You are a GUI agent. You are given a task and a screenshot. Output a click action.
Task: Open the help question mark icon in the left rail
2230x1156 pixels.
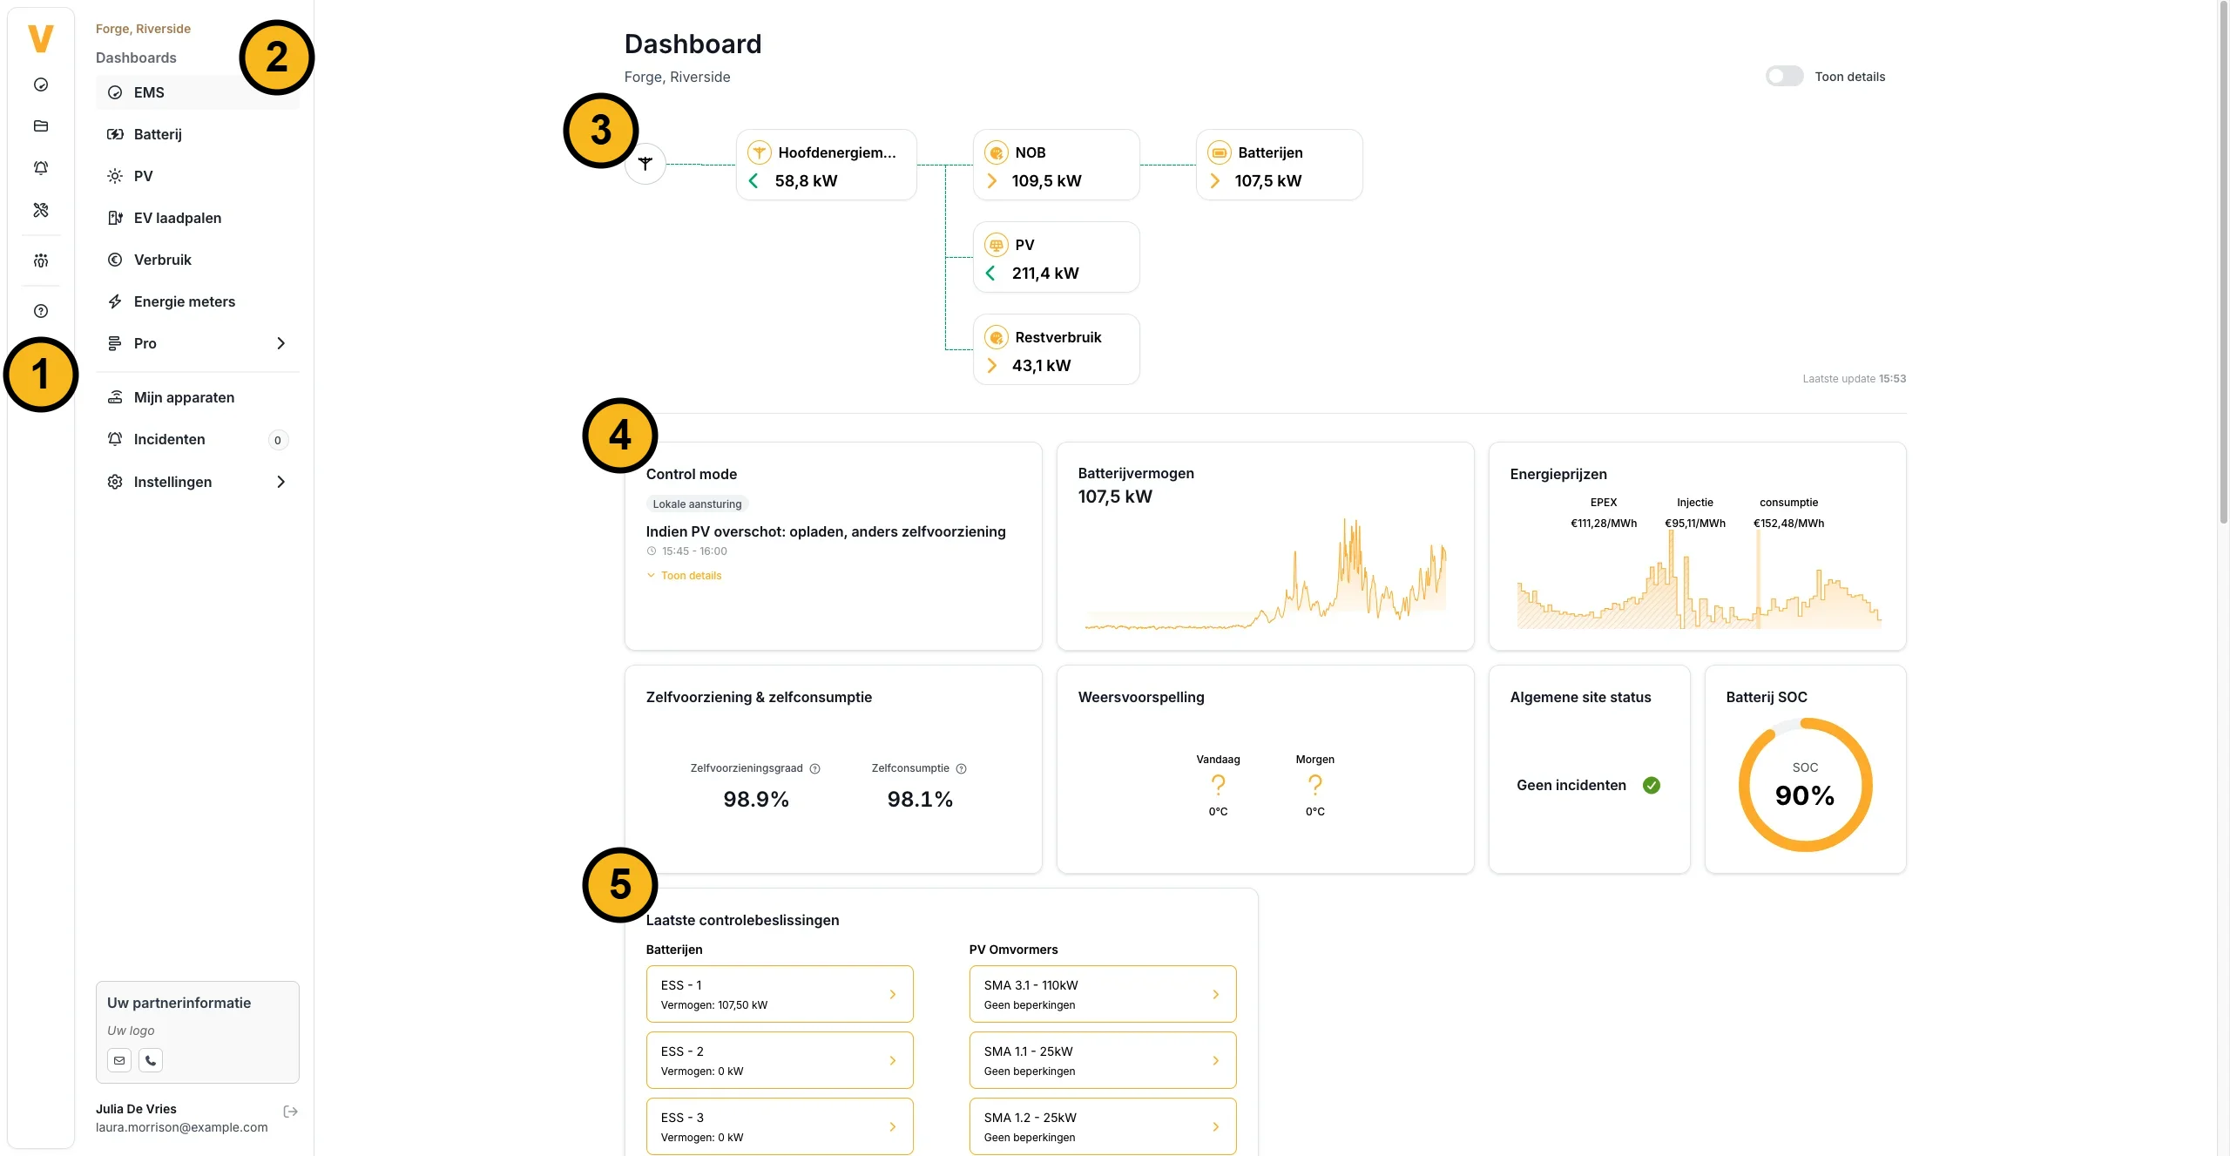41,311
